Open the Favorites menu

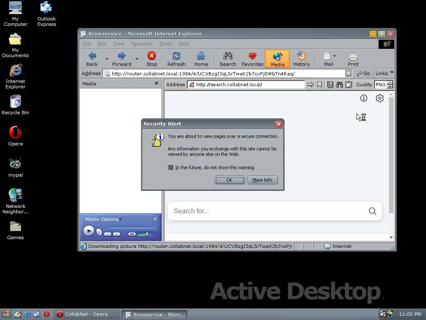tap(141, 44)
